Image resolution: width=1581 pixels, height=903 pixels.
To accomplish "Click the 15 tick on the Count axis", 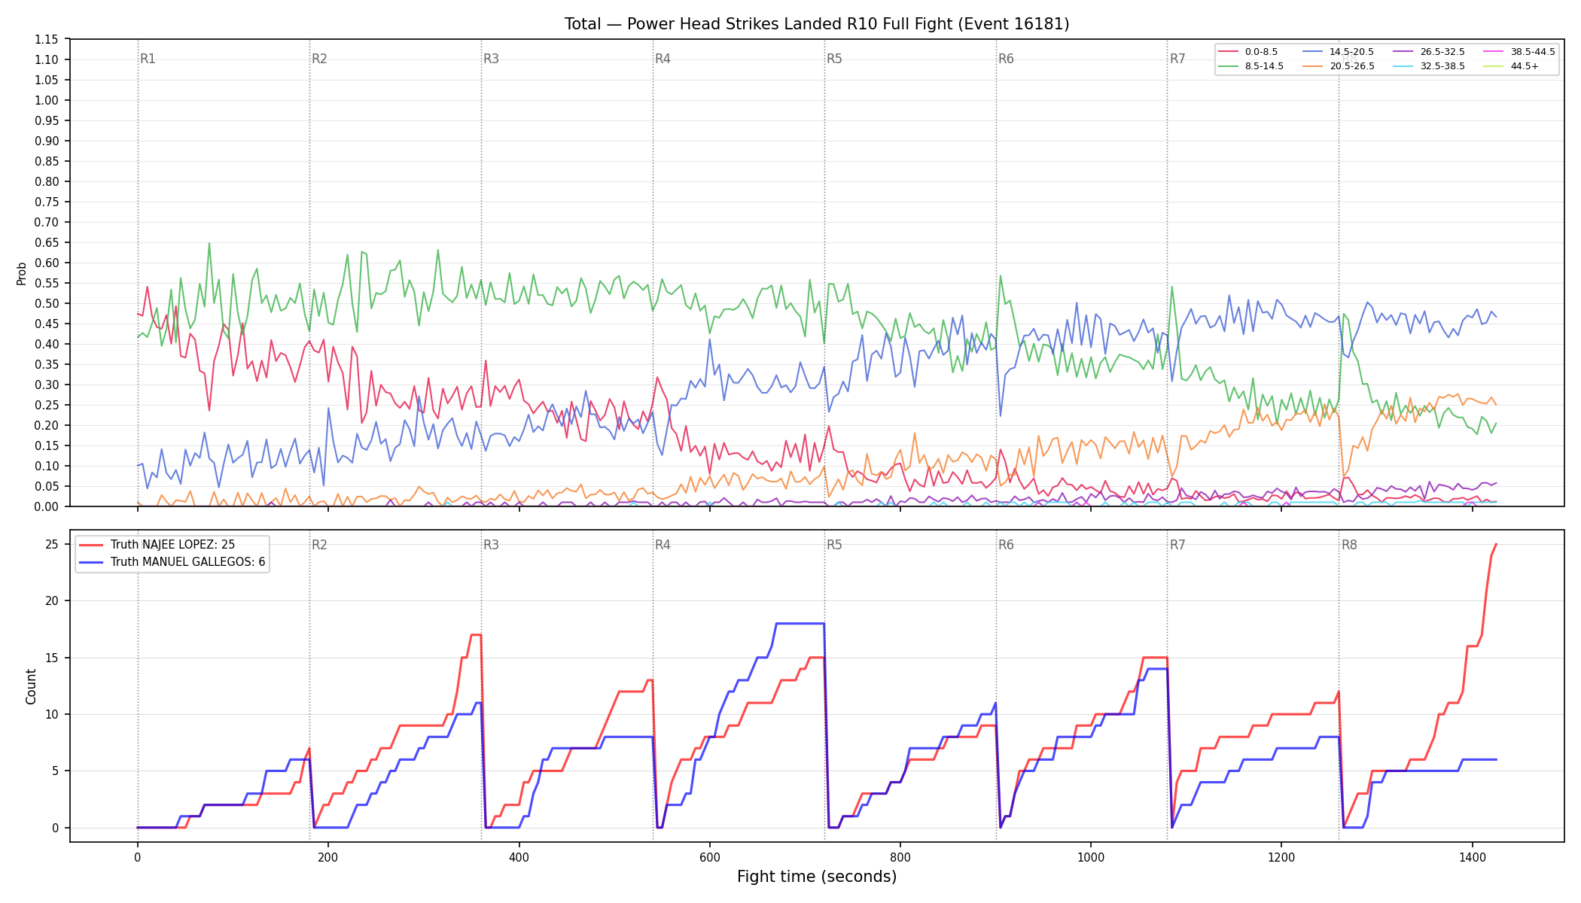I will (x=52, y=658).
